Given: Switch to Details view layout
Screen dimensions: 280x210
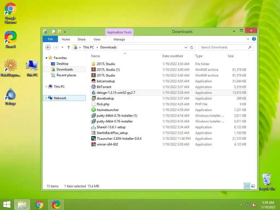Looking at the screenshot, I should coord(247,186).
